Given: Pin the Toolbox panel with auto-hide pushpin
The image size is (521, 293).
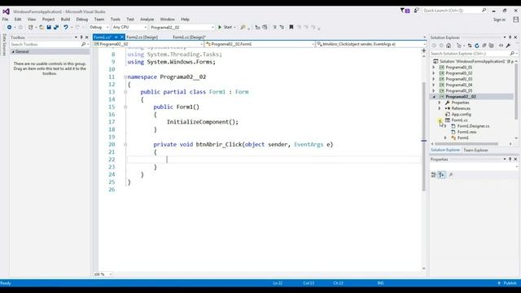Looking at the screenshot, I should coord(81,37).
